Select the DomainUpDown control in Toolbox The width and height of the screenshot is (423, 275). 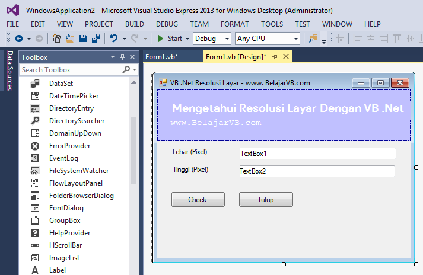tap(75, 133)
